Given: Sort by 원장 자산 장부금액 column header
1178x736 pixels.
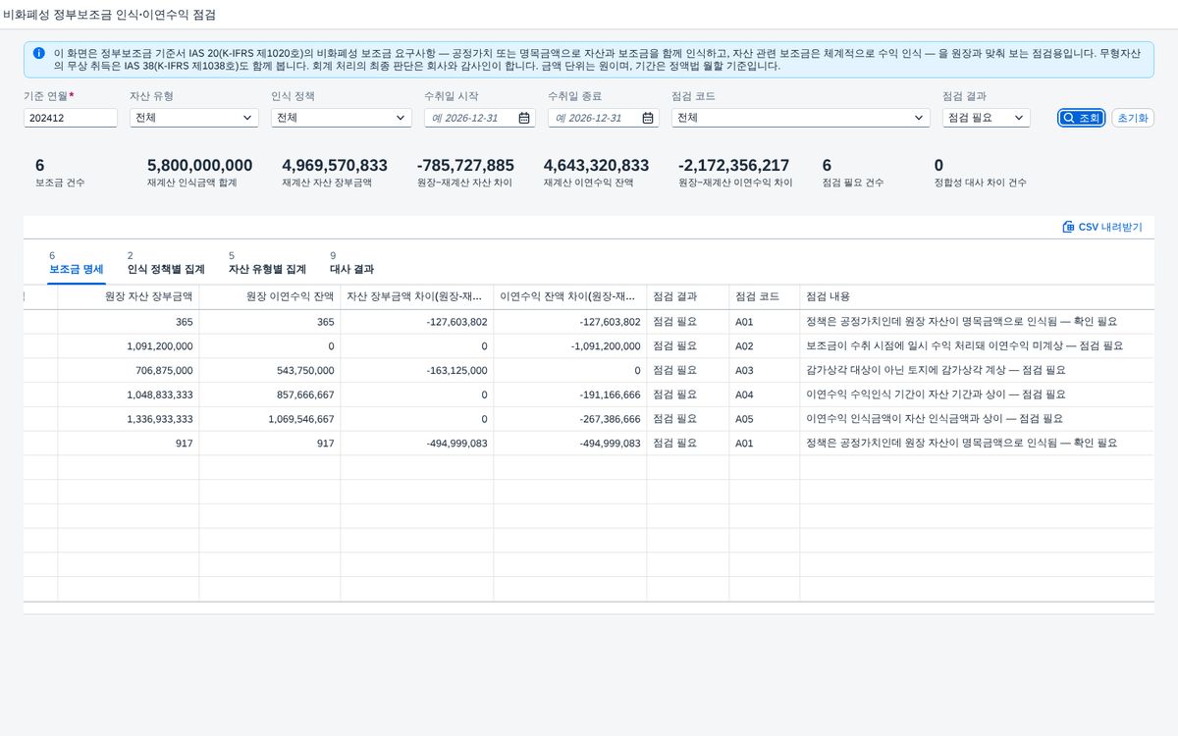Looking at the screenshot, I should tap(129, 296).
